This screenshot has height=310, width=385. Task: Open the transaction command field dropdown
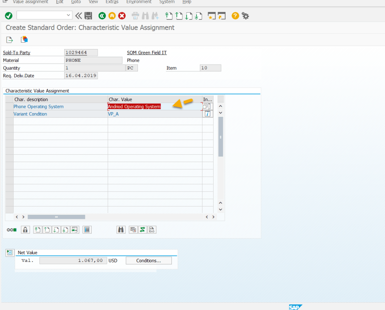pyautogui.click(x=68, y=15)
